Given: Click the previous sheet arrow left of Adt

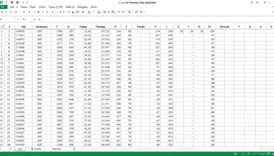Looking at the screenshot, I should pos(10,149).
